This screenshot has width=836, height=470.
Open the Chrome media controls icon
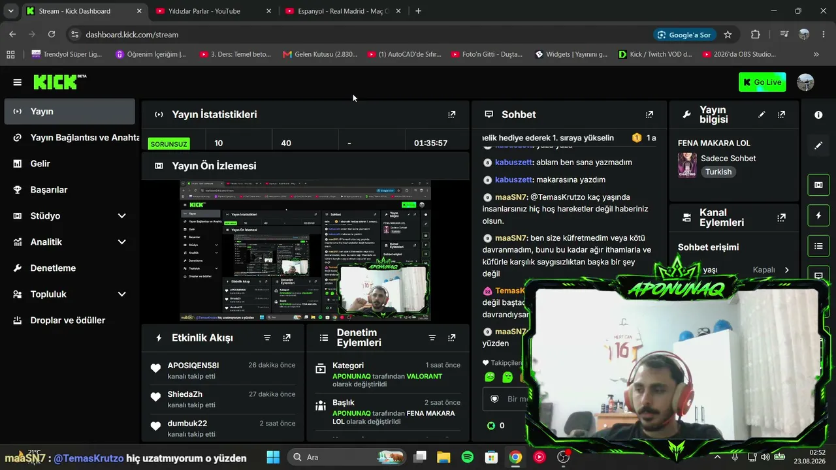(784, 35)
